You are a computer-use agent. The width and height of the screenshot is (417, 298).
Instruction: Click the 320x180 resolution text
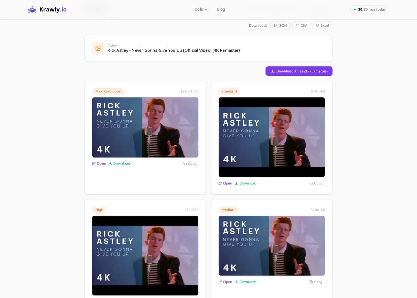318,210
